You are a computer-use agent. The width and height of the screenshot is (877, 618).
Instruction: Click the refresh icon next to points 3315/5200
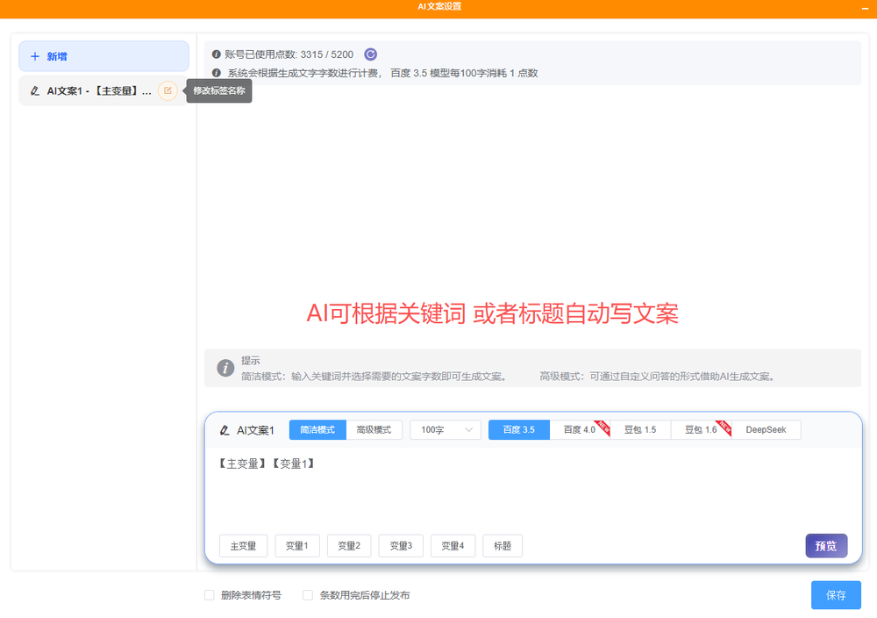pyautogui.click(x=370, y=54)
